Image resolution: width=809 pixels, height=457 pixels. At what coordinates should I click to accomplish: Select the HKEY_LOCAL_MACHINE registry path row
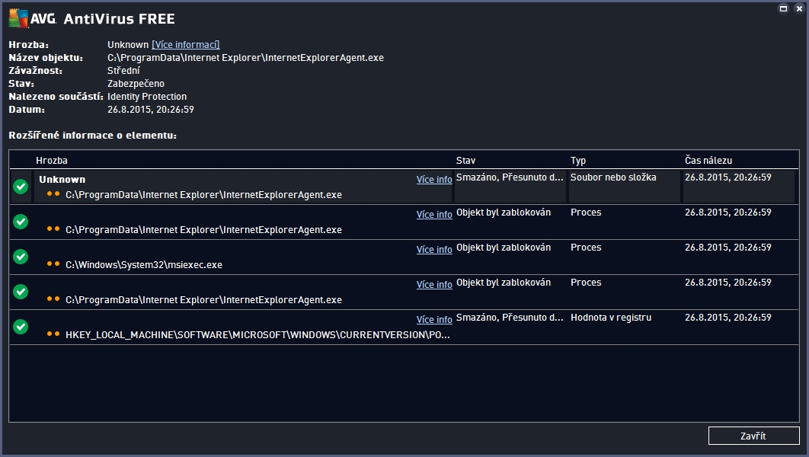(x=257, y=335)
